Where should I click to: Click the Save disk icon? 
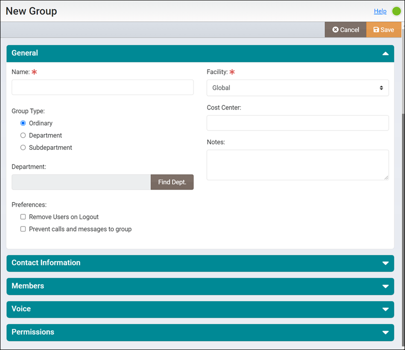(376, 29)
